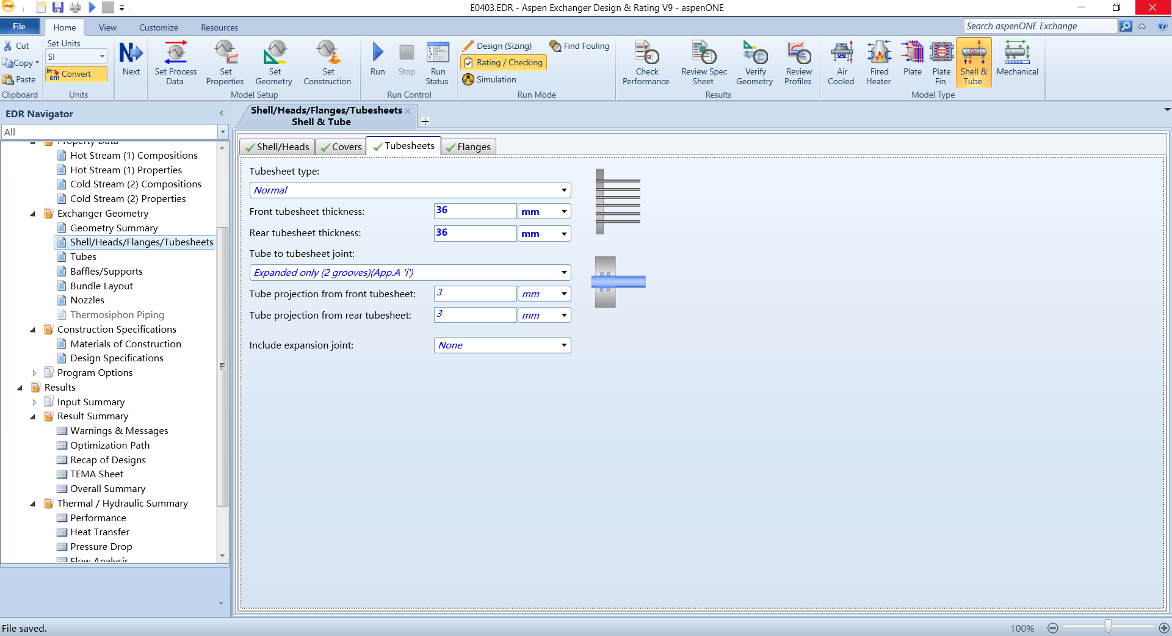Collapse the Exchanger Geometry tree node
Image resolution: width=1172 pixels, height=636 pixels.
point(33,214)
